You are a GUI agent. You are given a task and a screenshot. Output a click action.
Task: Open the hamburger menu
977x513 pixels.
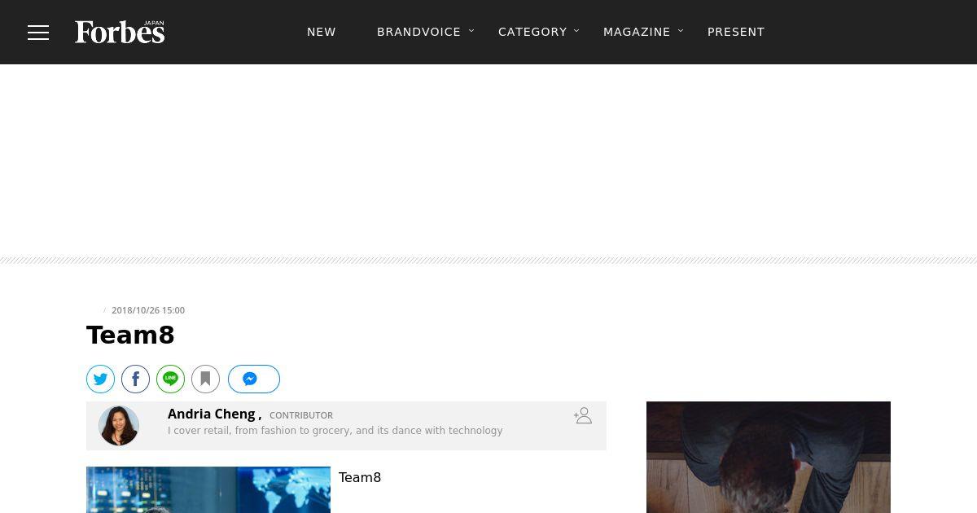(38, 33)
